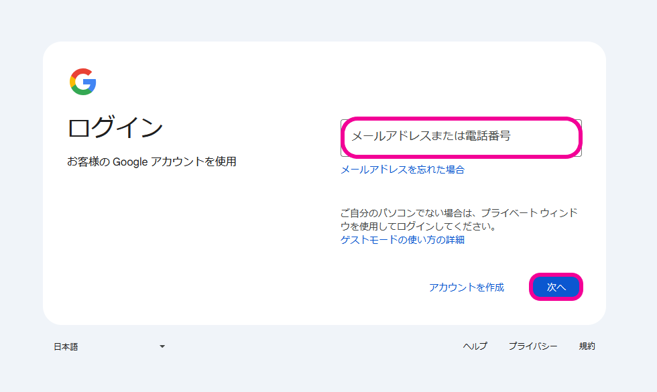657x392 pixels.
Task: Click the gray page background below the footer
Action: coord(328,375)
